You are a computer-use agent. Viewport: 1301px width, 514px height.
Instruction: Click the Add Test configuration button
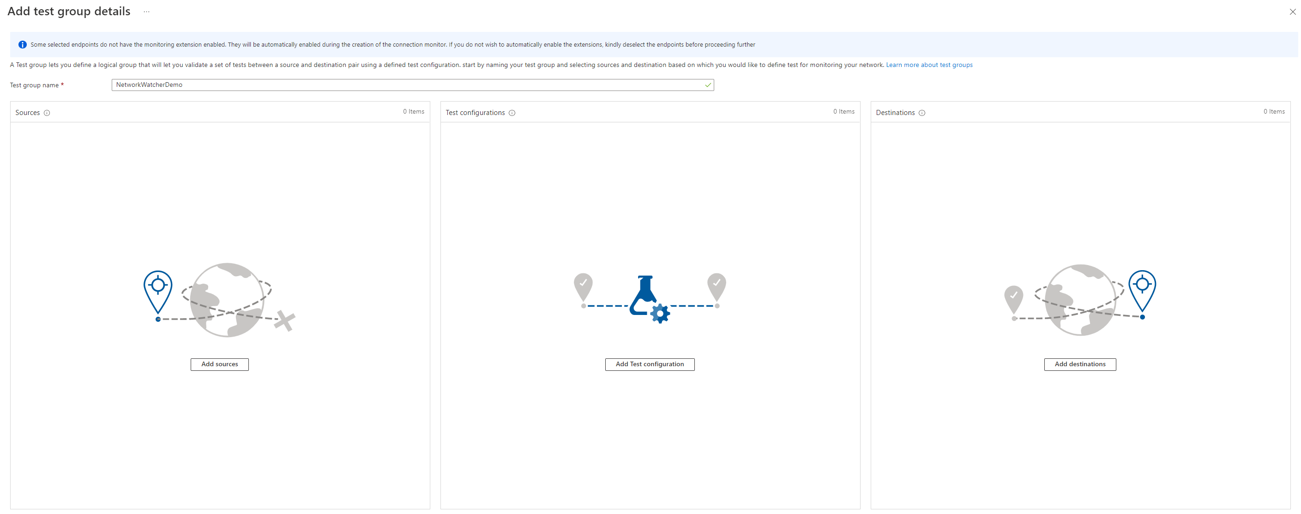pos(650,364)
